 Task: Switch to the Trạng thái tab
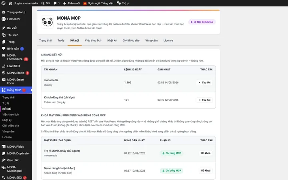pos(45,40)
